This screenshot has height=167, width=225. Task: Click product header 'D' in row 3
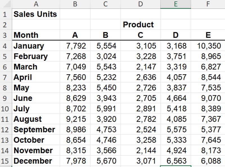coord(175,35)
